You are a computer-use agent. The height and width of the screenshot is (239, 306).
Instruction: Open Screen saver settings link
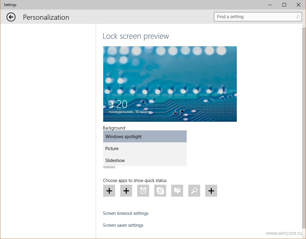[123, 225]
